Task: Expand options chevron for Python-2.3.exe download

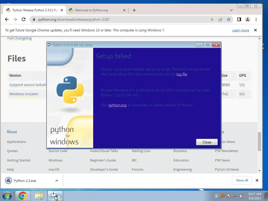Action: pos(57,181)
